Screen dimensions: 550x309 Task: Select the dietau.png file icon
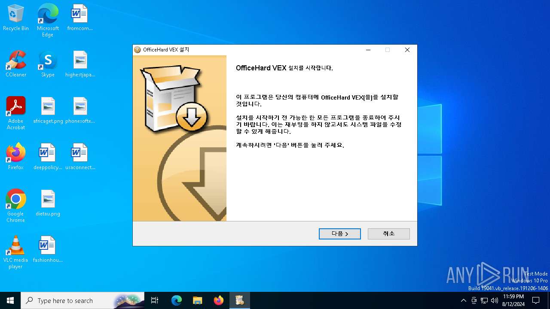pos(48,203)
